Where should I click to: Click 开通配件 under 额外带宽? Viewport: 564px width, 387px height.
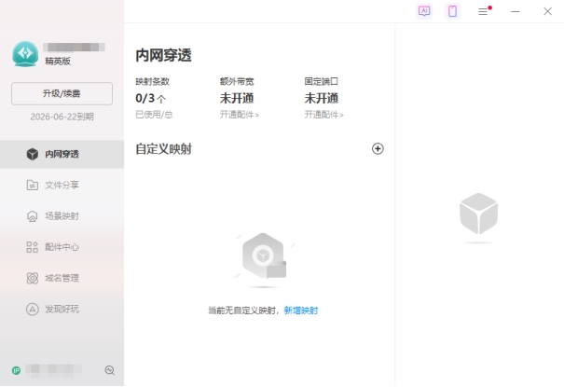[x=240, y=115]
